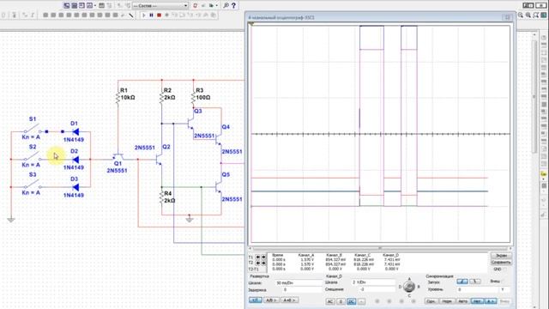Move cursor T2 left with its arrow button
This screenshot has height=309, width=549.
pyautogui.click(x=257, y=264)
